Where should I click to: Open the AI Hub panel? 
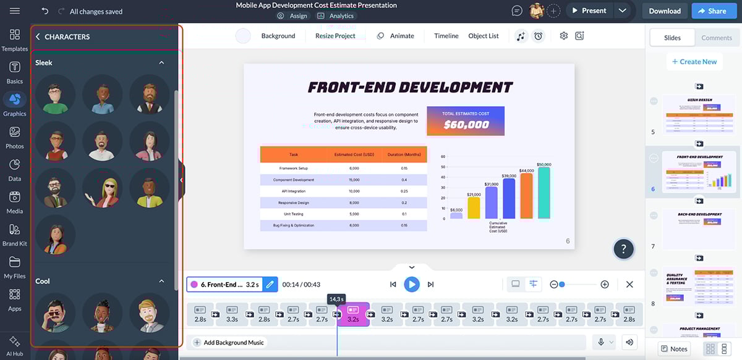tap(14, 345)
